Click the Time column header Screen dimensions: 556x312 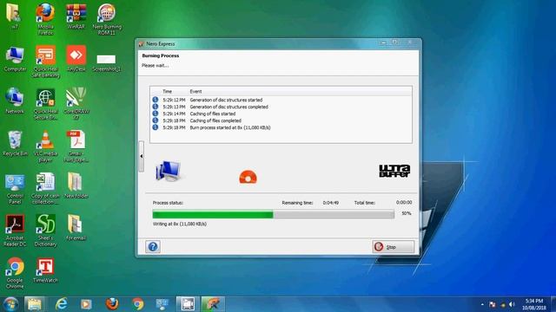point(168,91)
